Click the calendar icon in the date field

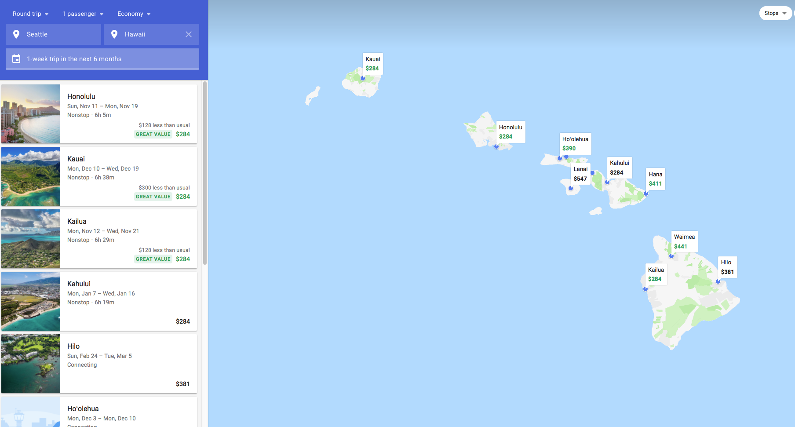point(16,59)
